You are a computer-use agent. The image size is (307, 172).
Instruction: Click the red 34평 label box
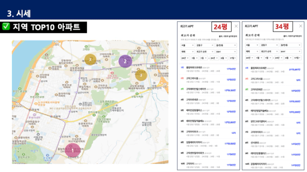tap(283, 27)
